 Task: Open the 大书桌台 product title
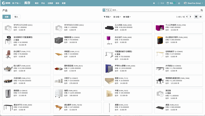pos(169,66)
